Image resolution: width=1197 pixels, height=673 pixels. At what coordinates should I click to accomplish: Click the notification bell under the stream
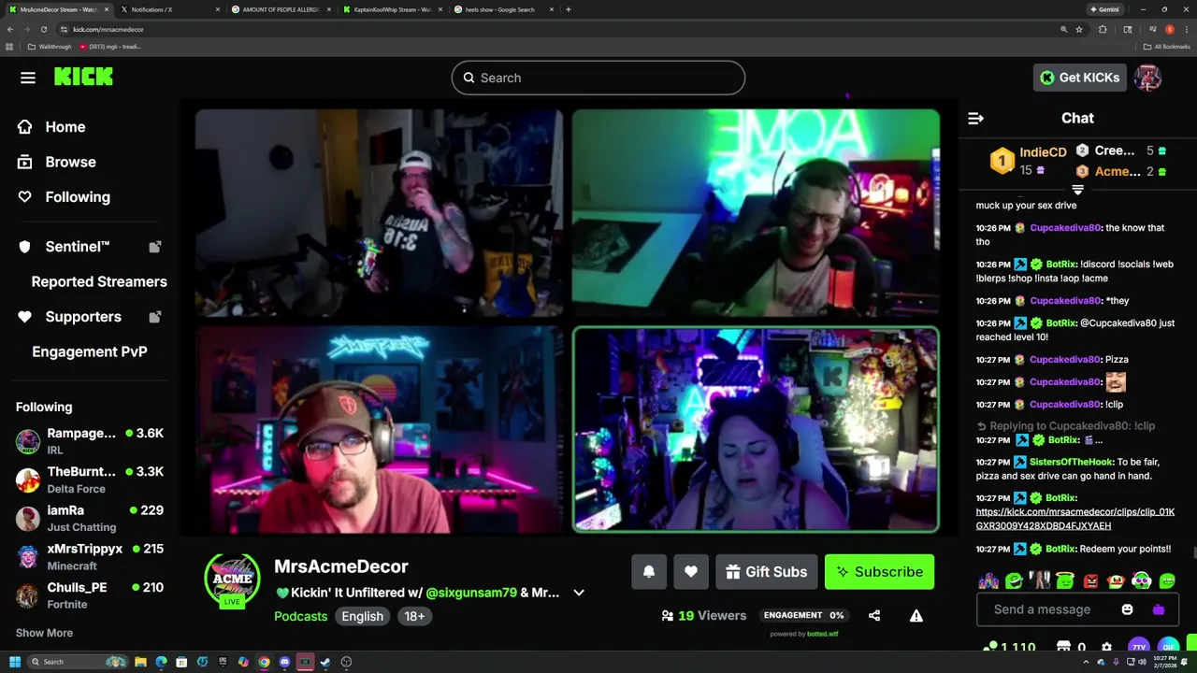(649, 572)
